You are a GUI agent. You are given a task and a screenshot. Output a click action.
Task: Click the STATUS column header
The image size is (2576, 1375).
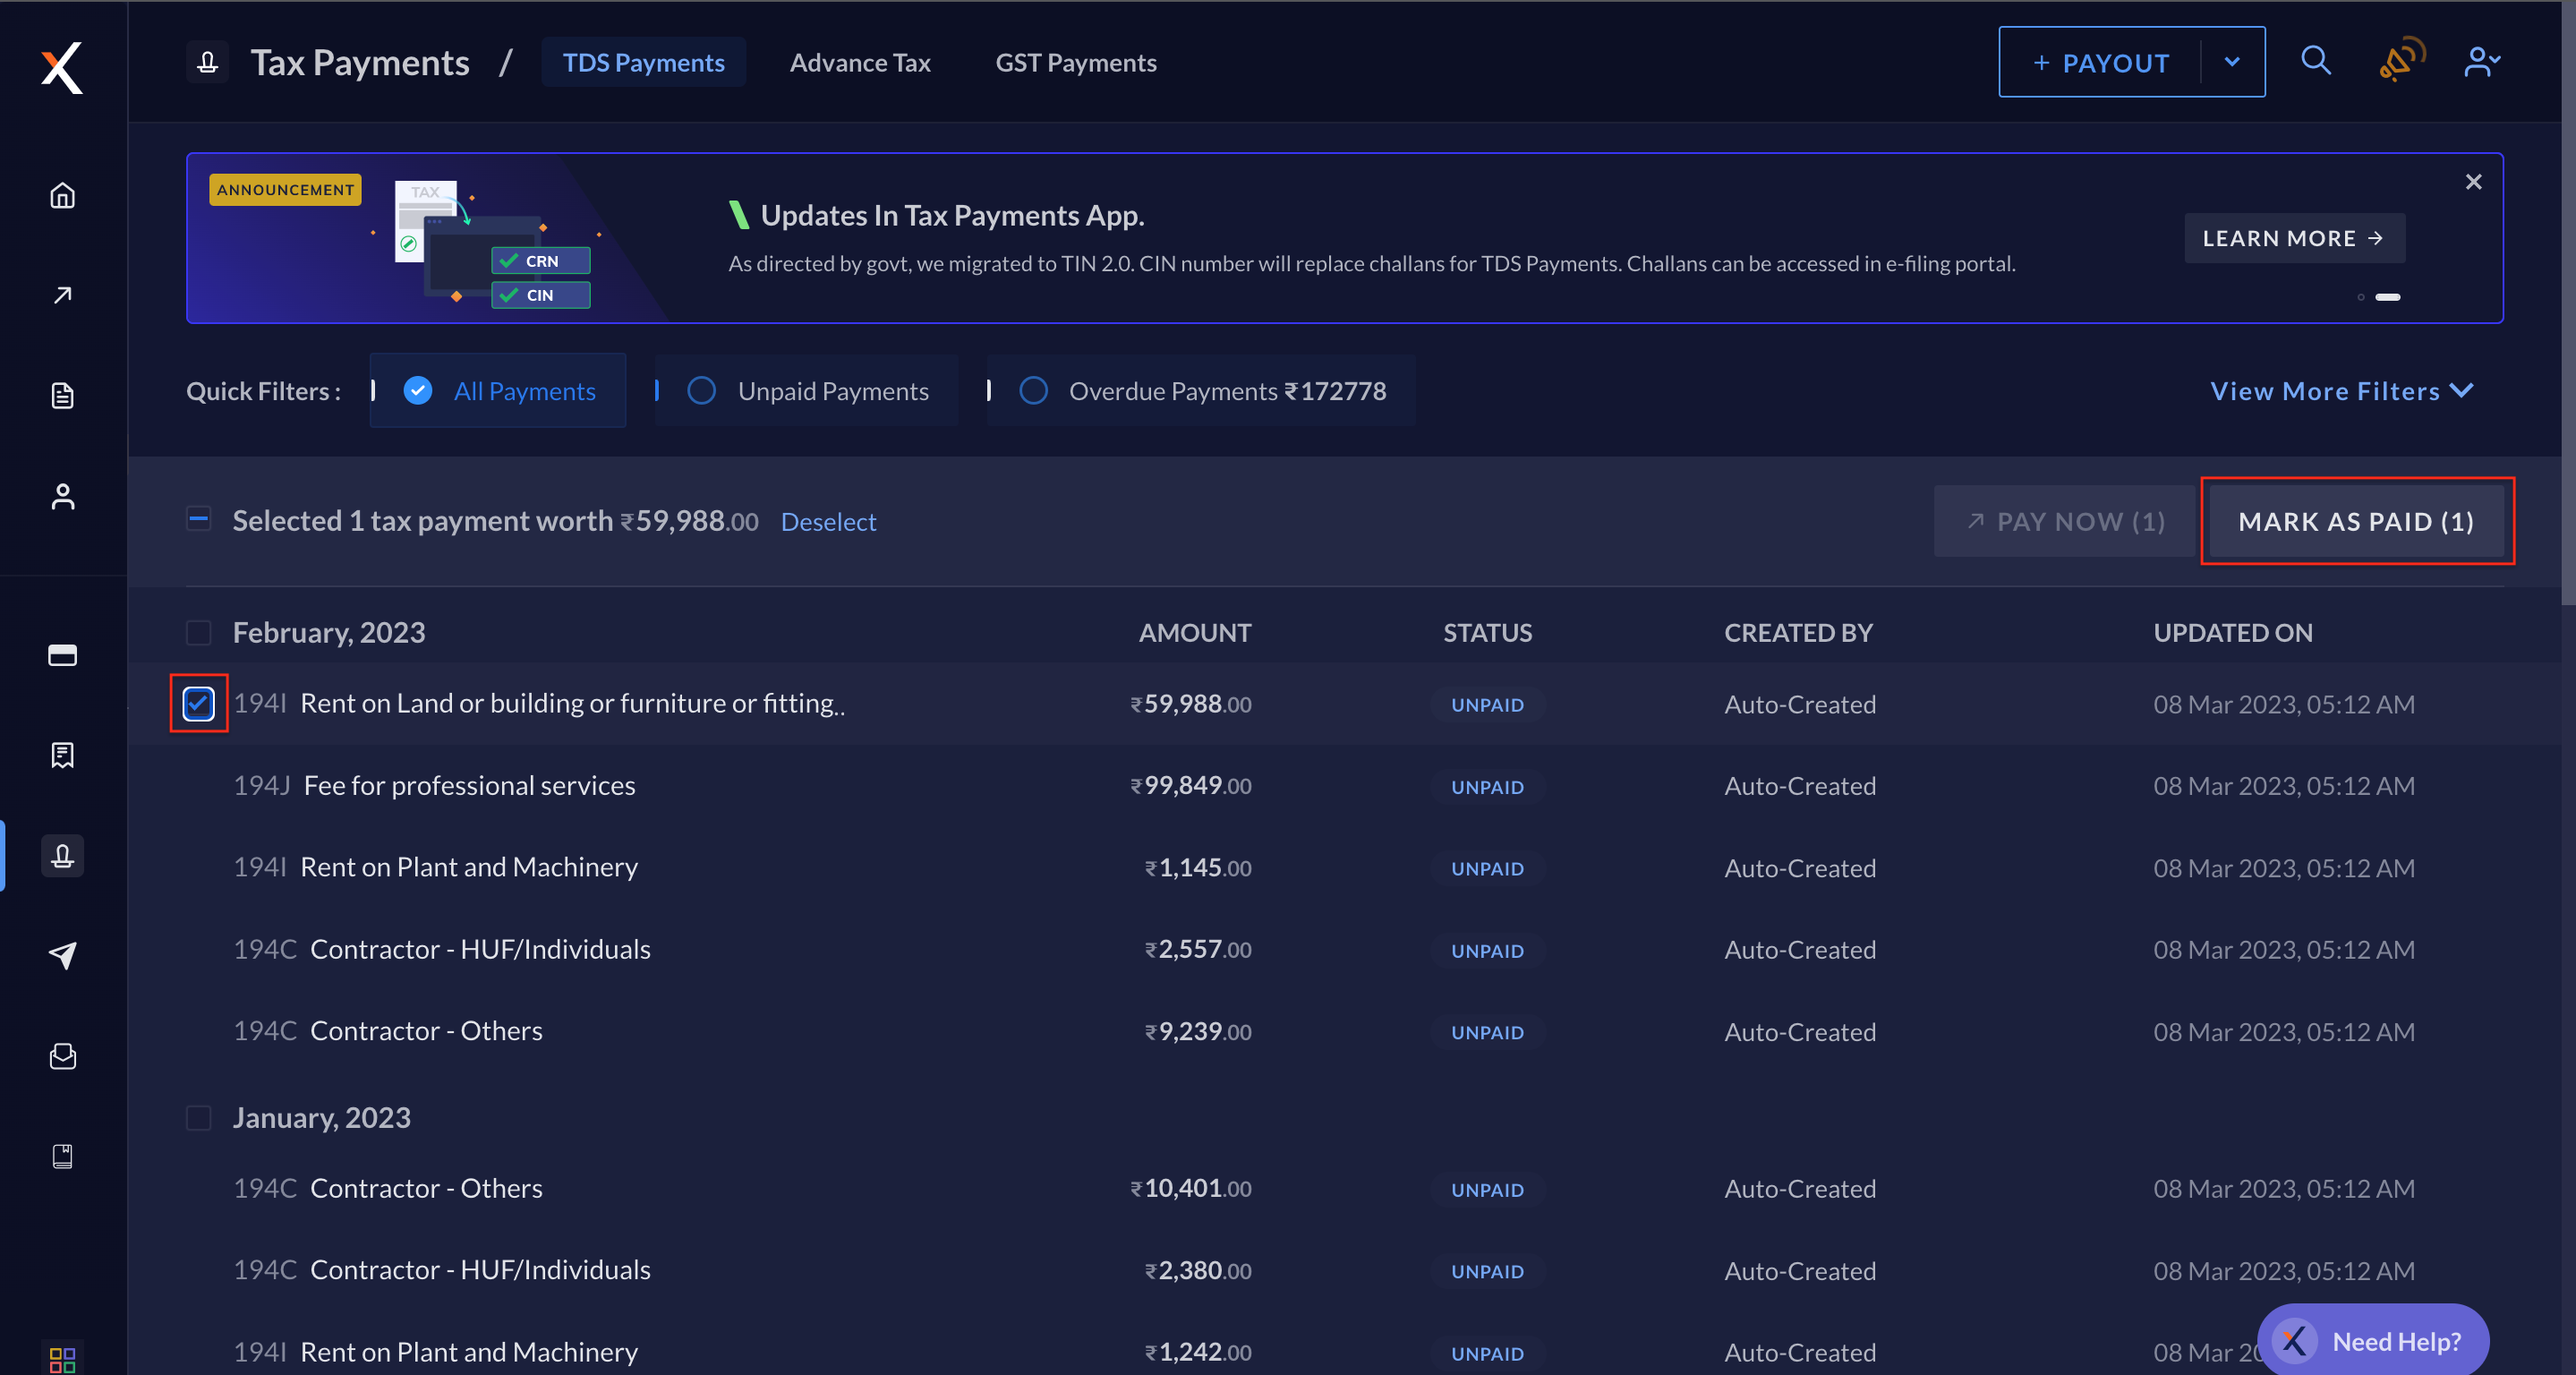(x=1487, y=632)
